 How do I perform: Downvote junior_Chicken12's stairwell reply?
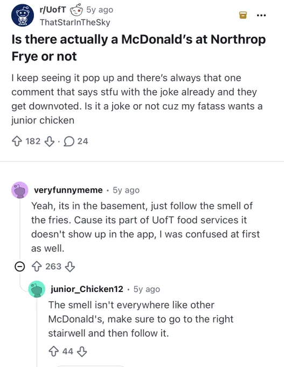[x=82, y=351]
